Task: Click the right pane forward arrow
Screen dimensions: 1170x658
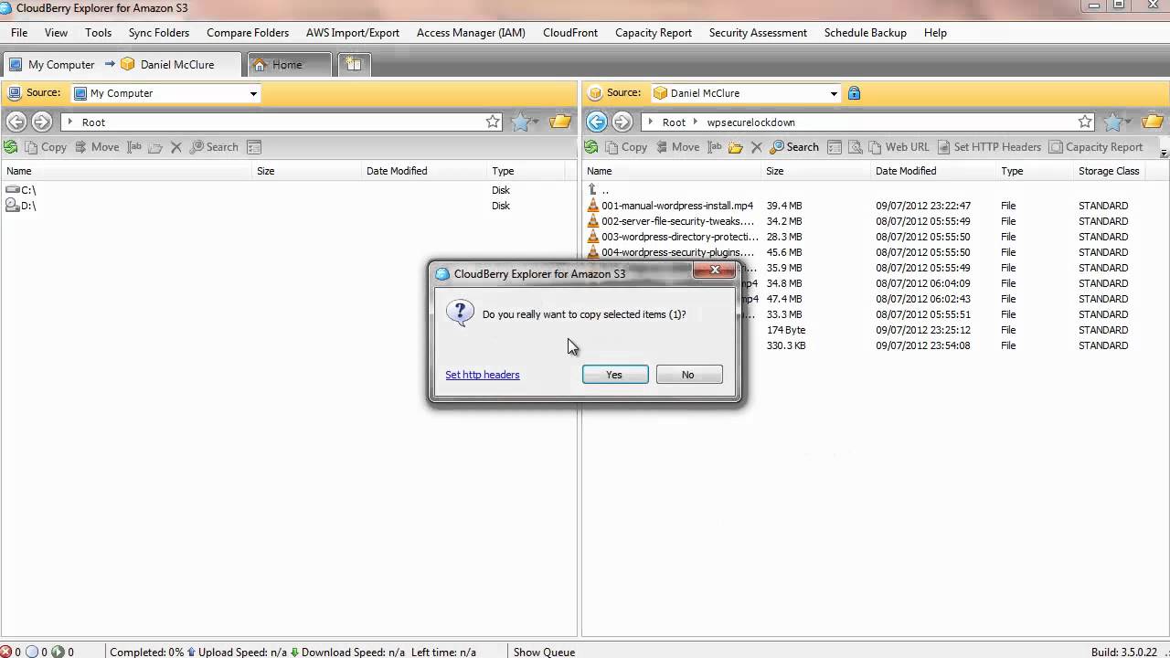Action: coord(622,122)
